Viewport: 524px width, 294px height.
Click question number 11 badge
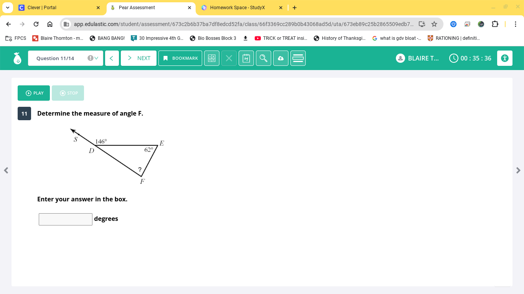24,114
